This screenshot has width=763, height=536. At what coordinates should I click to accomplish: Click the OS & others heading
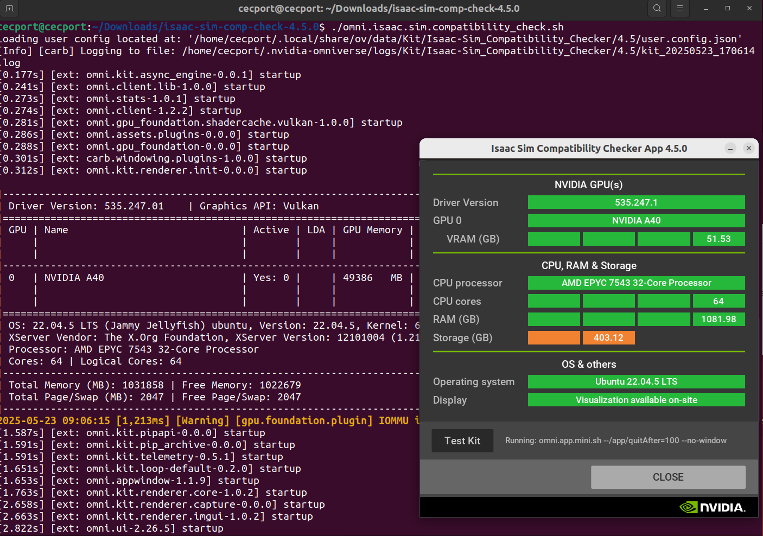(x=589, y=364)
